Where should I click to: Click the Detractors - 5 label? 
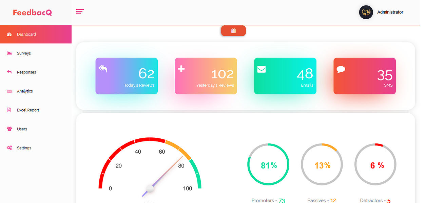pos(375,201)
